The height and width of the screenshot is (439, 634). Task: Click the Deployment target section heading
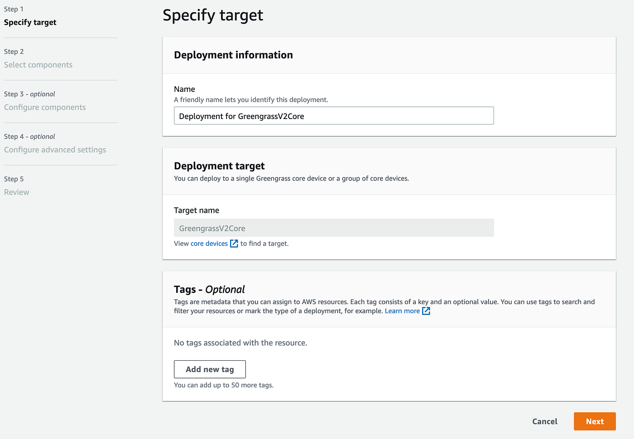[219, 166]
